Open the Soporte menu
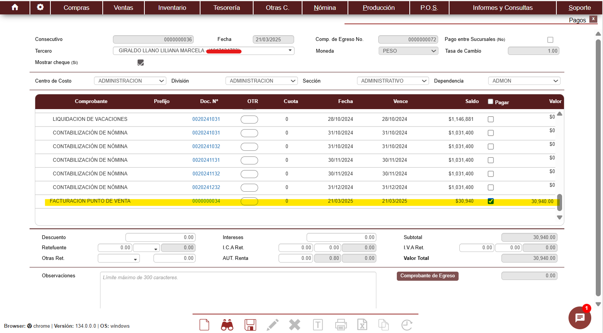This screenshot has width=603, height=333. coord(580,8)
